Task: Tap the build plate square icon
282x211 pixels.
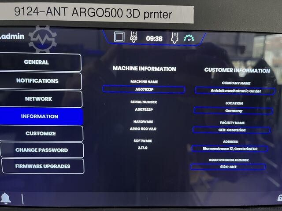Action: [119, 37]
